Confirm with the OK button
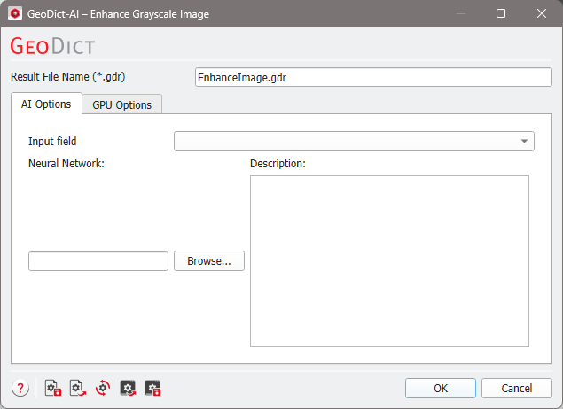This screenshot has height=409, width=563. (441, 389)
